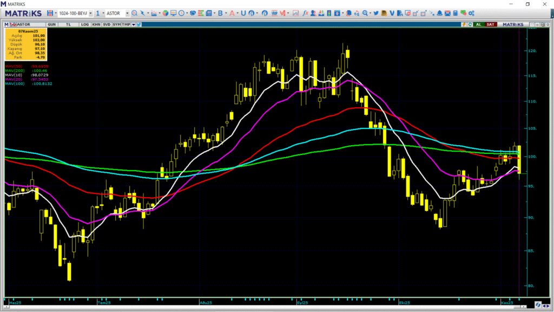Viewport: 554px width, 312px height.
Task: Click the save diskette icon in toolbar
Action: coord(50,13)
